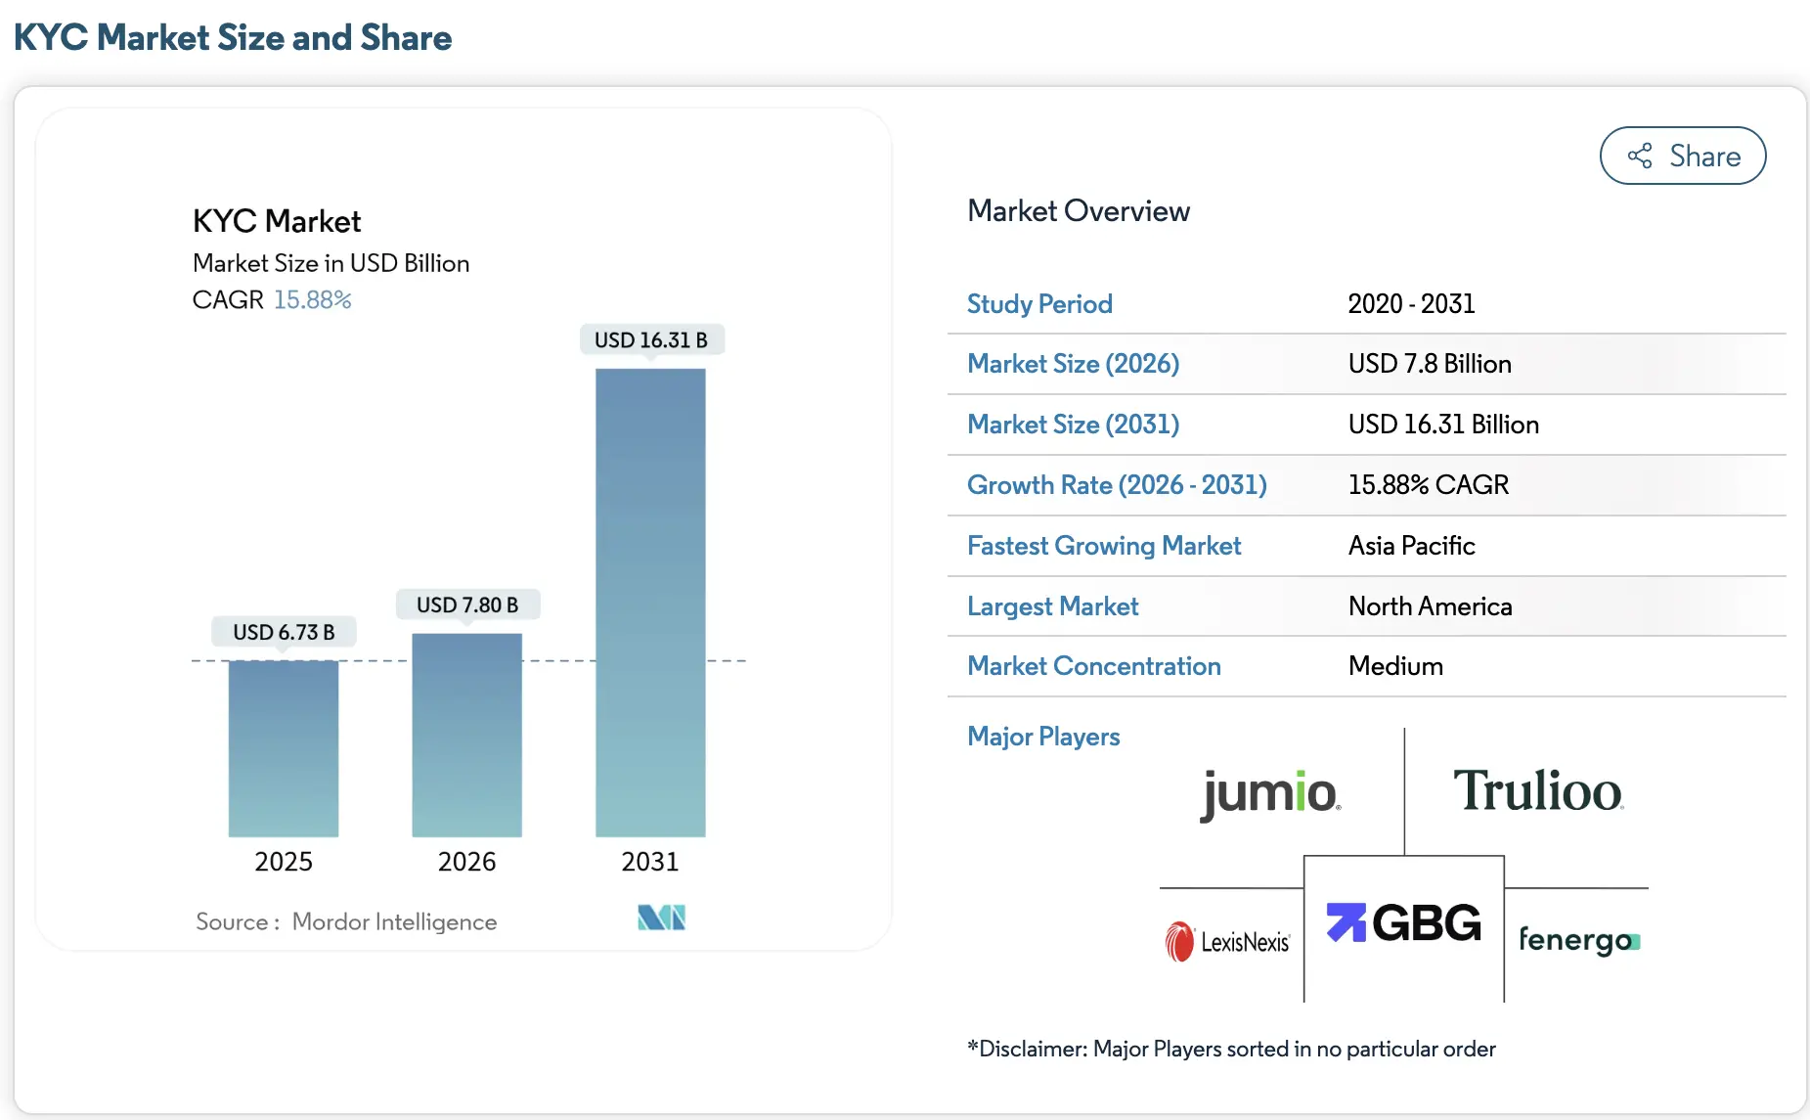Click the 2031 bar in the chart
1810x1120 pixels.
pos(650,602)
